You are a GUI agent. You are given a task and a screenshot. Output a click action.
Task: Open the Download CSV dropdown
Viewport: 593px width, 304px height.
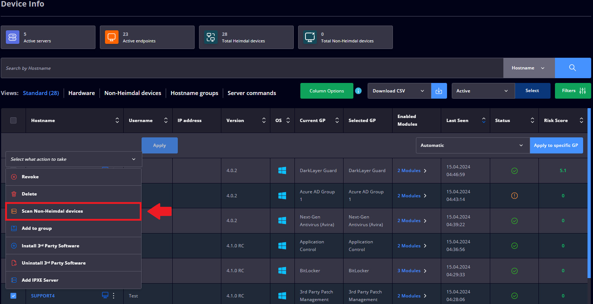[x=399, y=91]
